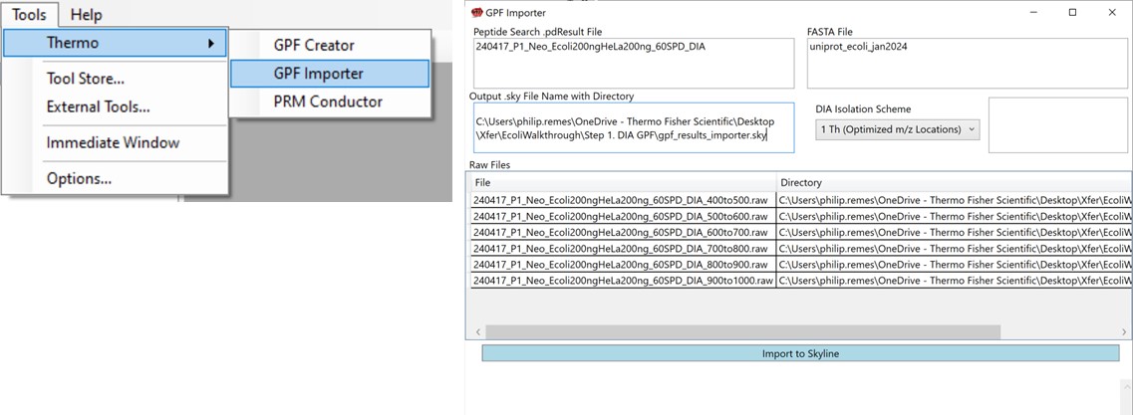Maximize the GPF Importer window
Viewport: 1133px width, 415px height.
[1072, 12]
